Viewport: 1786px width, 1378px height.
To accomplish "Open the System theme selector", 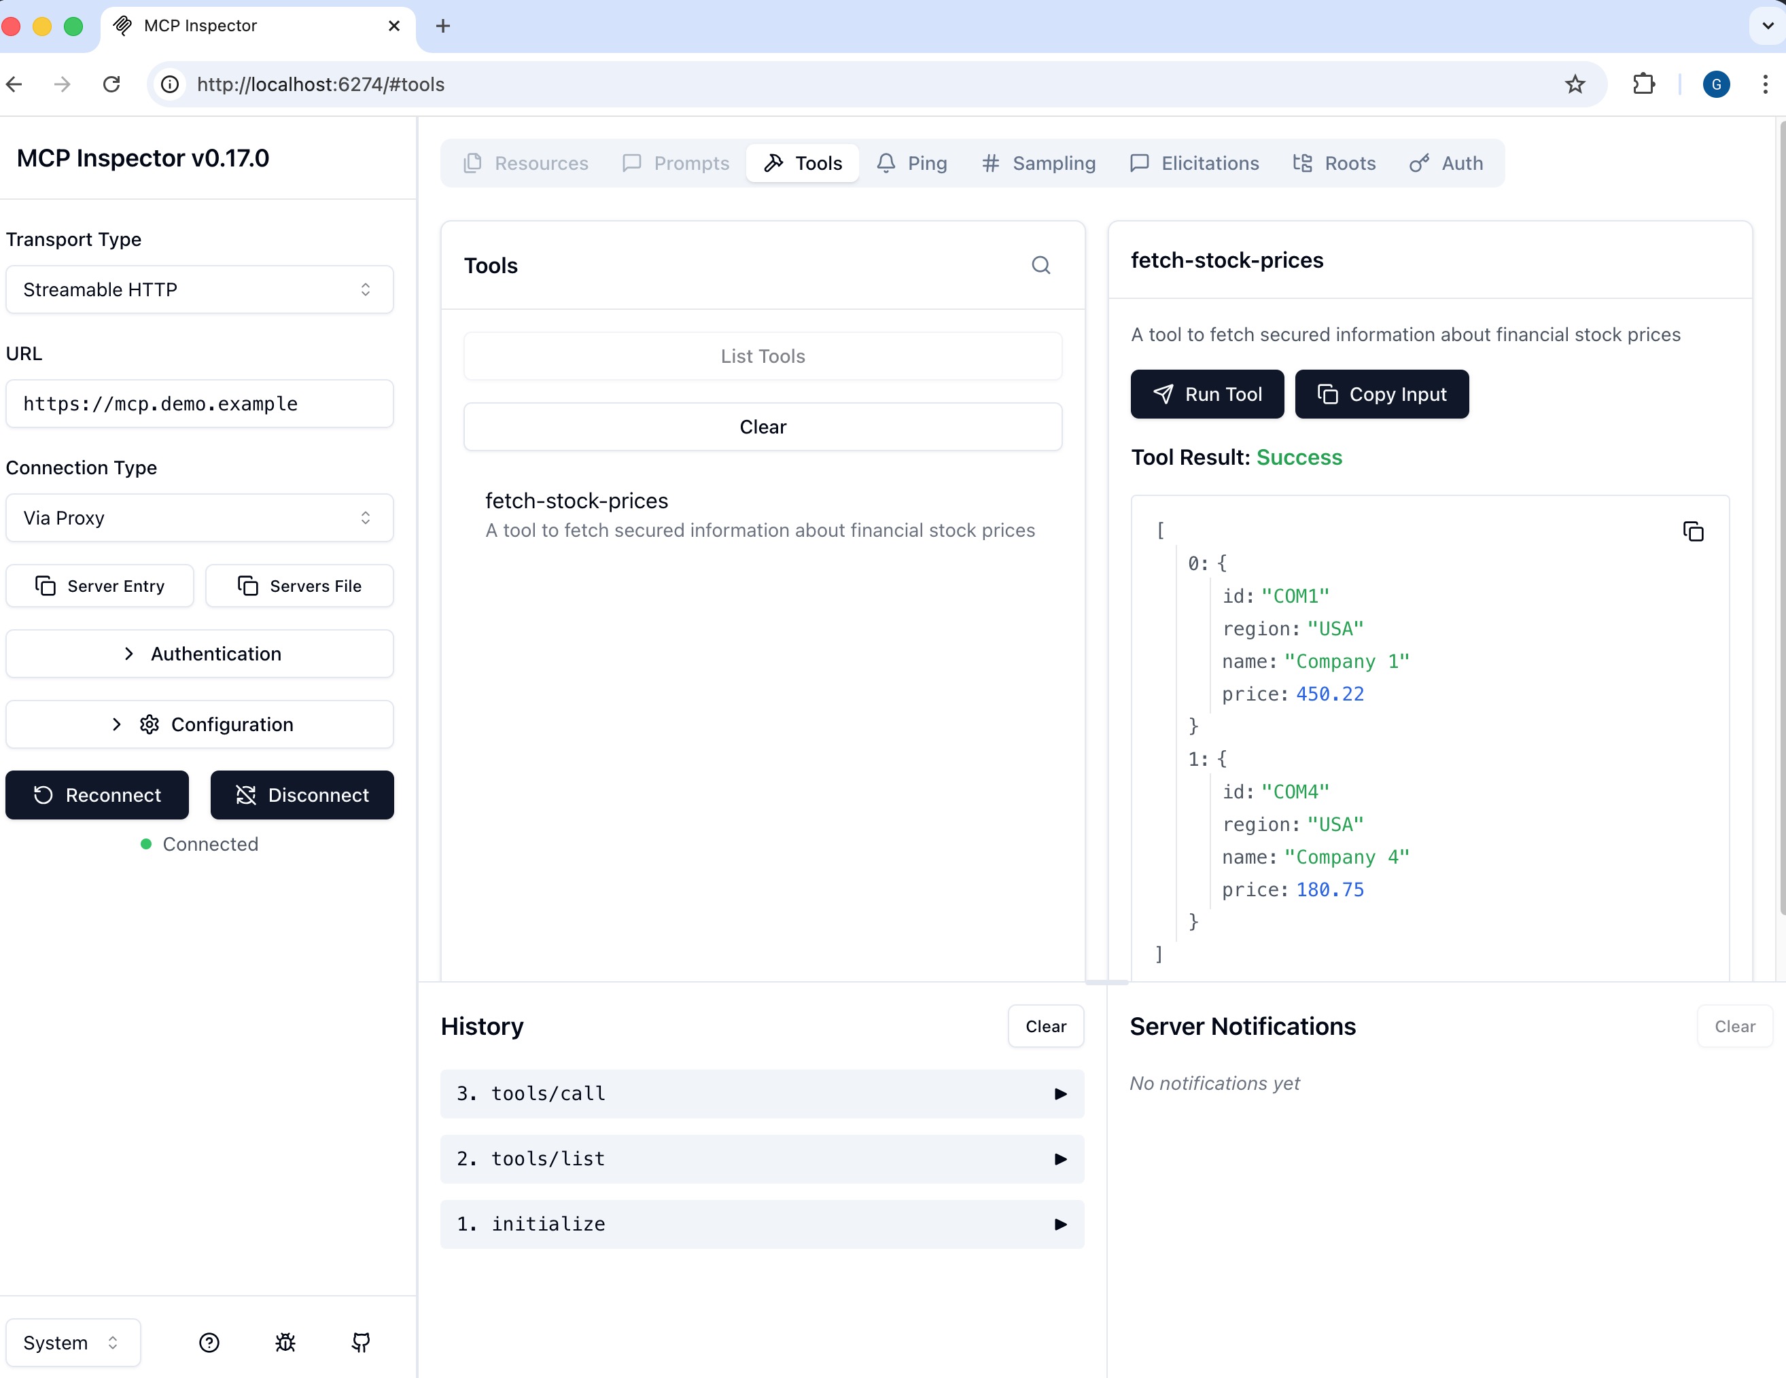I will click(x=73, y=1342).
